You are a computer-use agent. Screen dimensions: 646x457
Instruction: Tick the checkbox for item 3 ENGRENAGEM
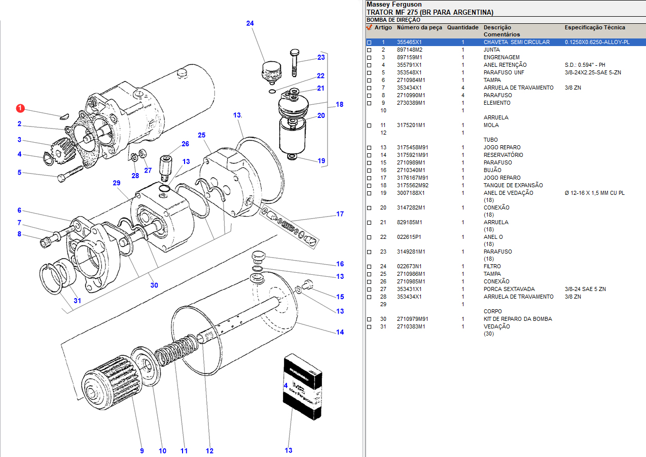point(369,58)
